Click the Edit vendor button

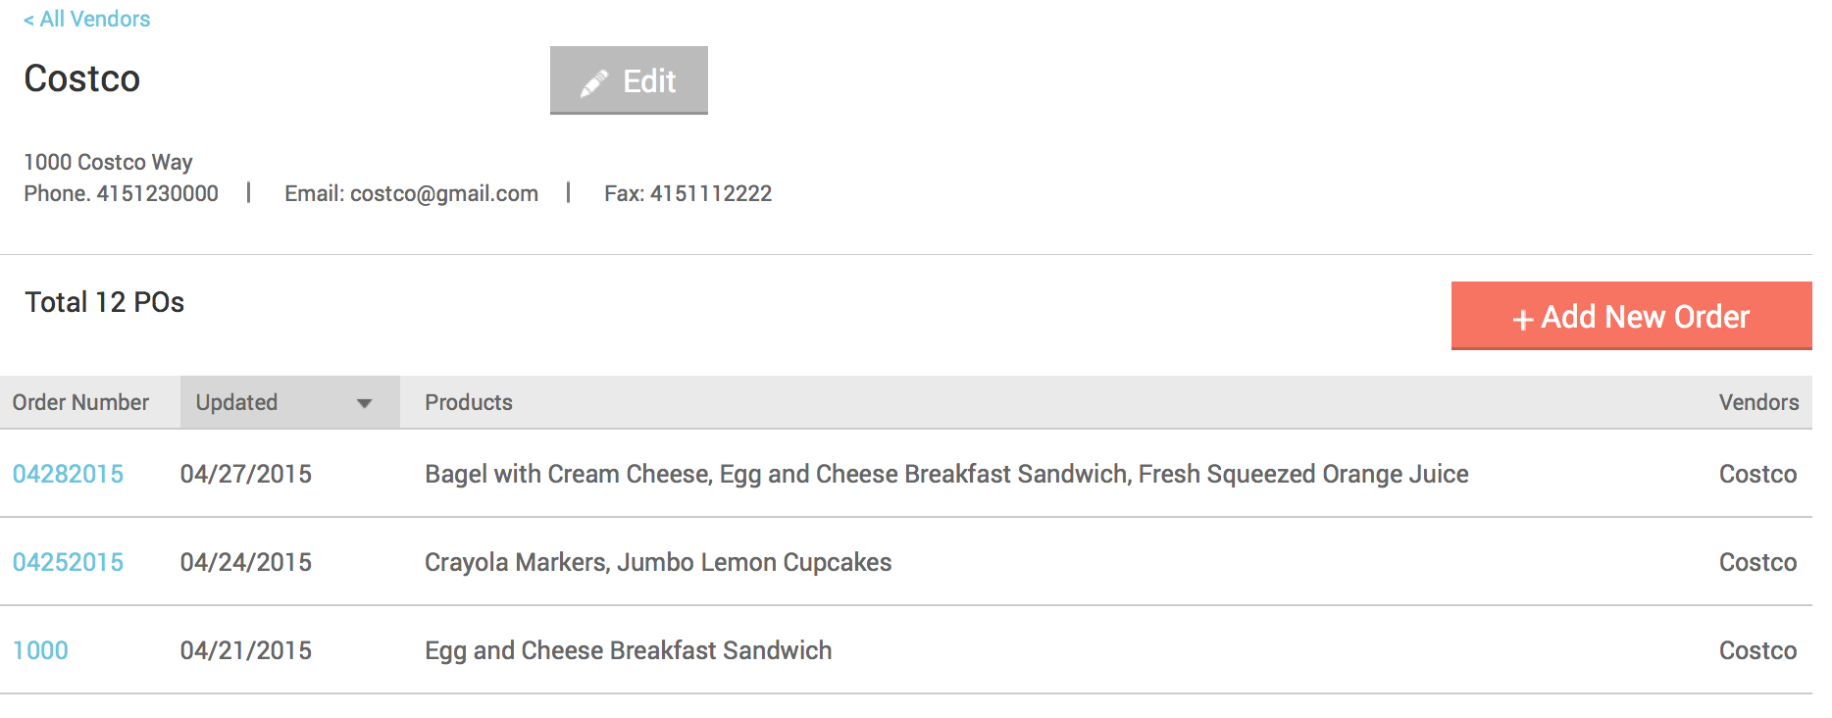[629, 80]
